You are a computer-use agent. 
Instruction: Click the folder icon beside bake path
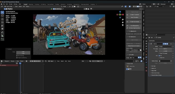141,50
